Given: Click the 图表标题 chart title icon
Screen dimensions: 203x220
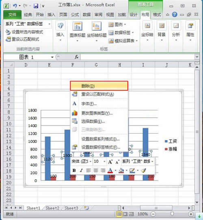Looking at the screenshot, I should (77, 26).
